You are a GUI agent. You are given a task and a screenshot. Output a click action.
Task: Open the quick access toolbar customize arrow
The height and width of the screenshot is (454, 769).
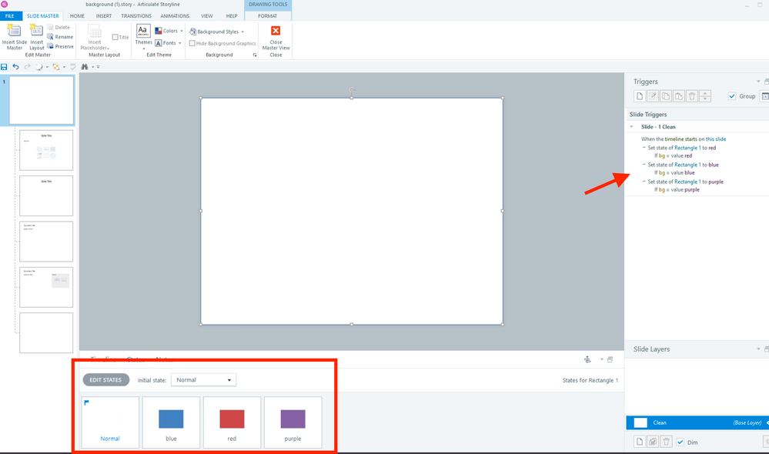pos(98,67)
